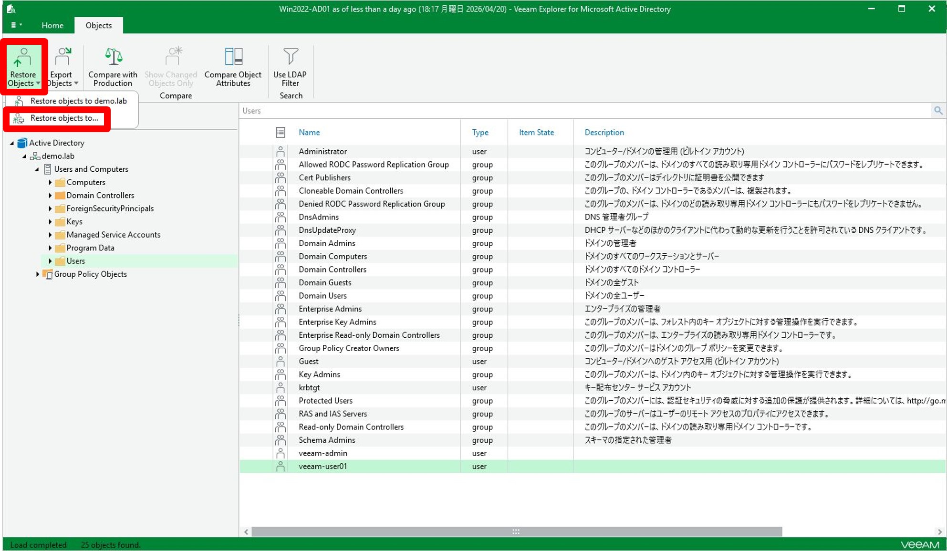Viewport: 947px width, 551px height.
Task: Click the scroll left arrow
Action: click(246, 531)
